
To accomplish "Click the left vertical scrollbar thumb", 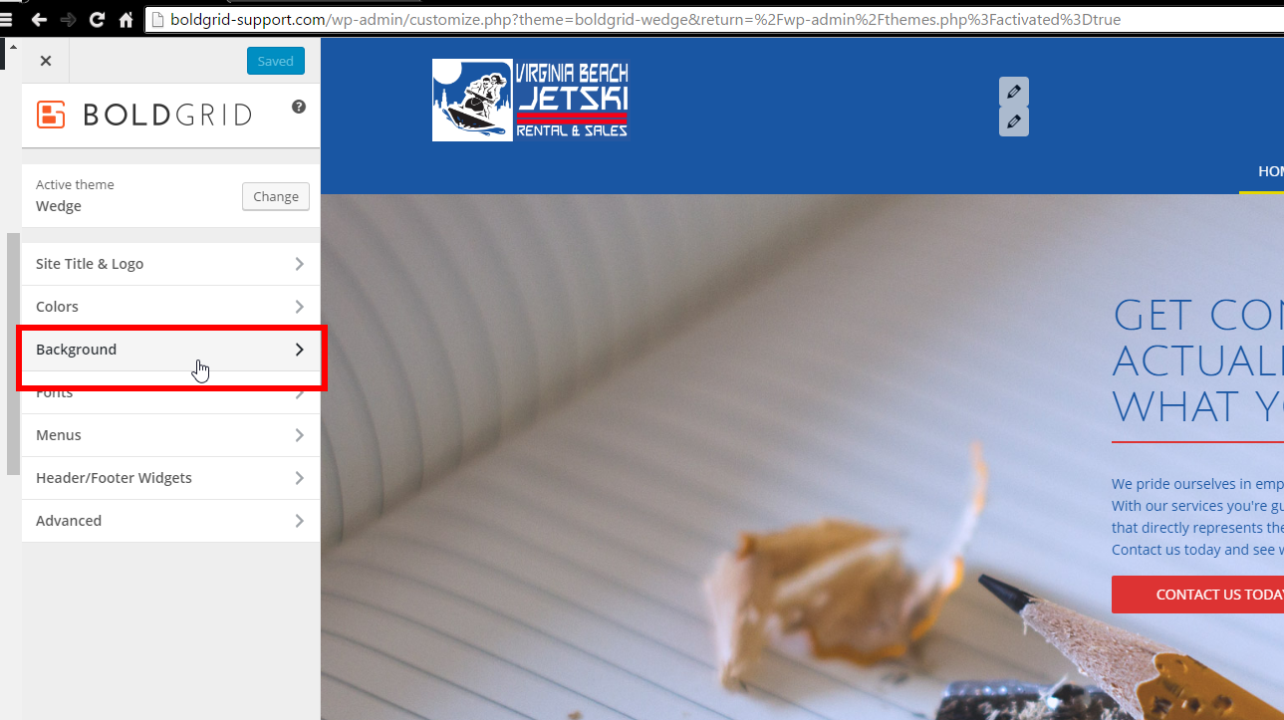I will 13,354.
